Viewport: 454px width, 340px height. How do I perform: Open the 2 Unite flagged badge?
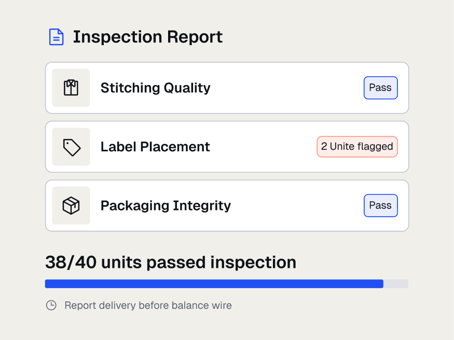pos(357,147)
